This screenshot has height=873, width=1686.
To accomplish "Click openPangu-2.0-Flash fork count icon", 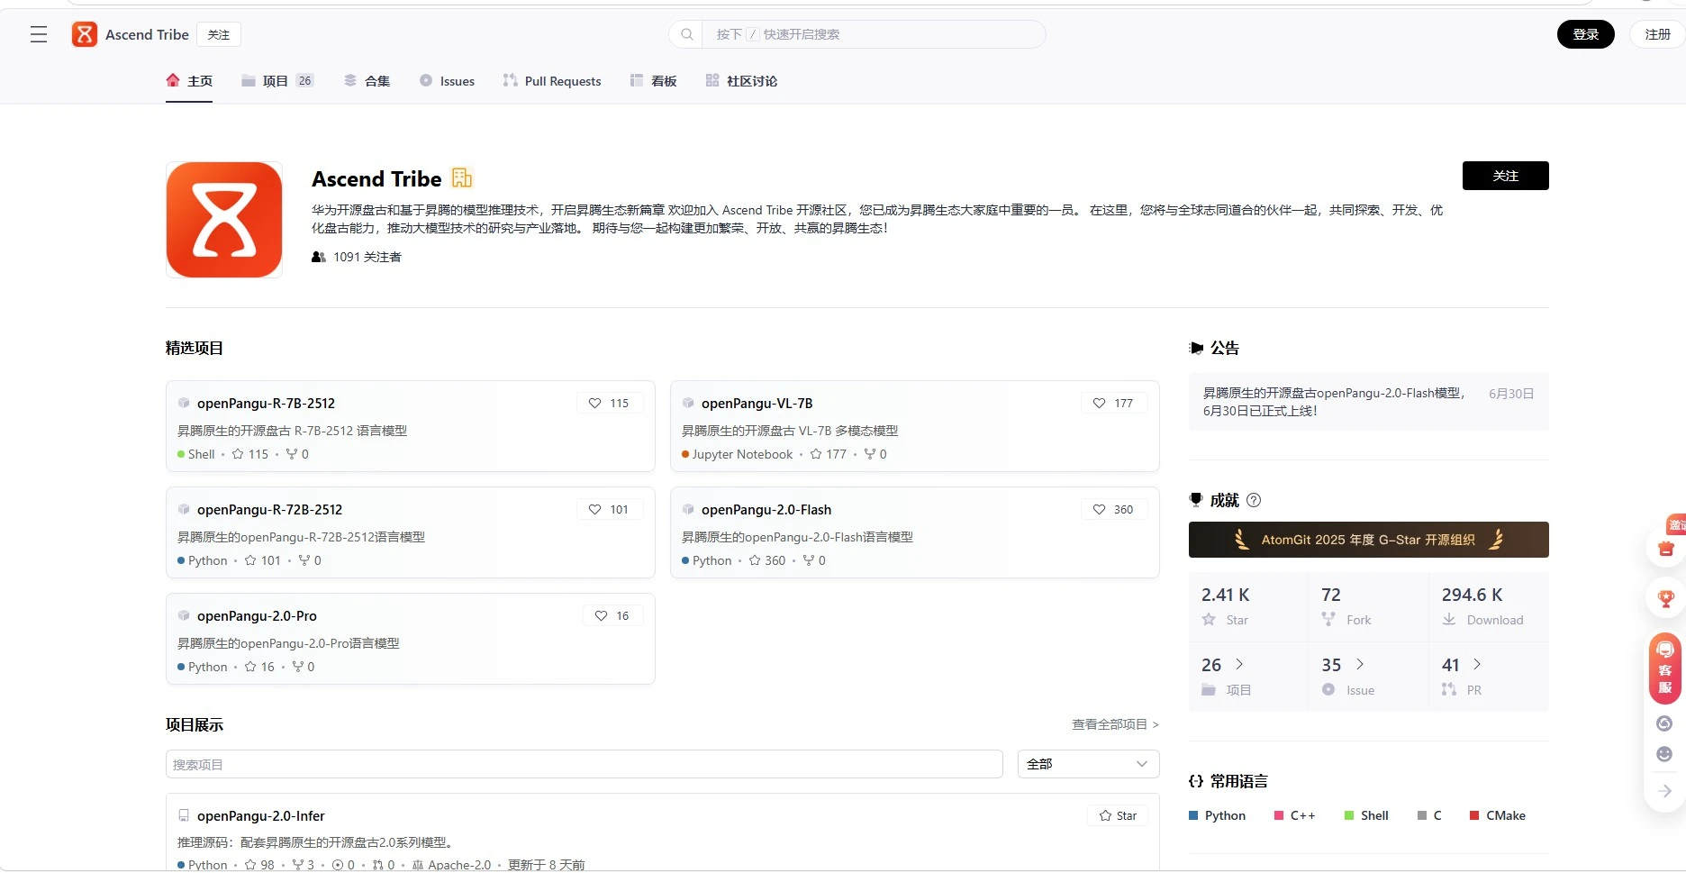I will click(808, 560).
